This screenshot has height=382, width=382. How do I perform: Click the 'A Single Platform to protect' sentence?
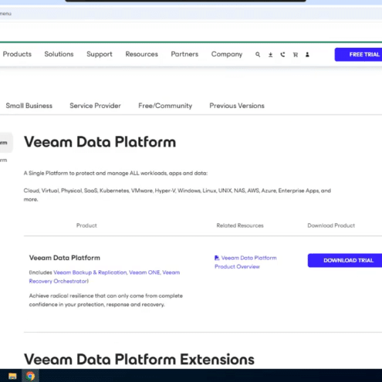(x=116, y=173)
